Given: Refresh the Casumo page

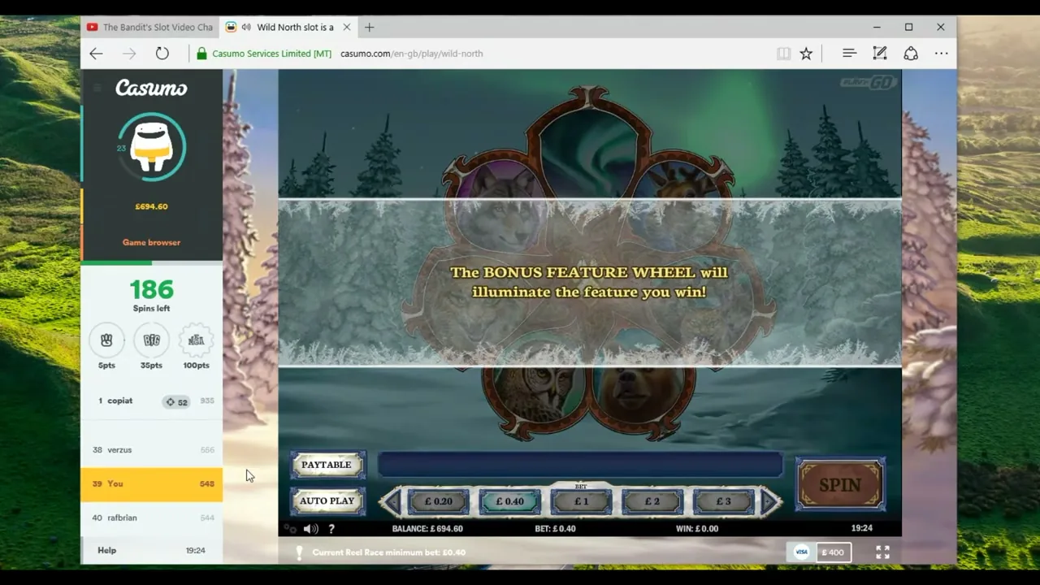Looking at the screenshot, I should pos(162,54).
